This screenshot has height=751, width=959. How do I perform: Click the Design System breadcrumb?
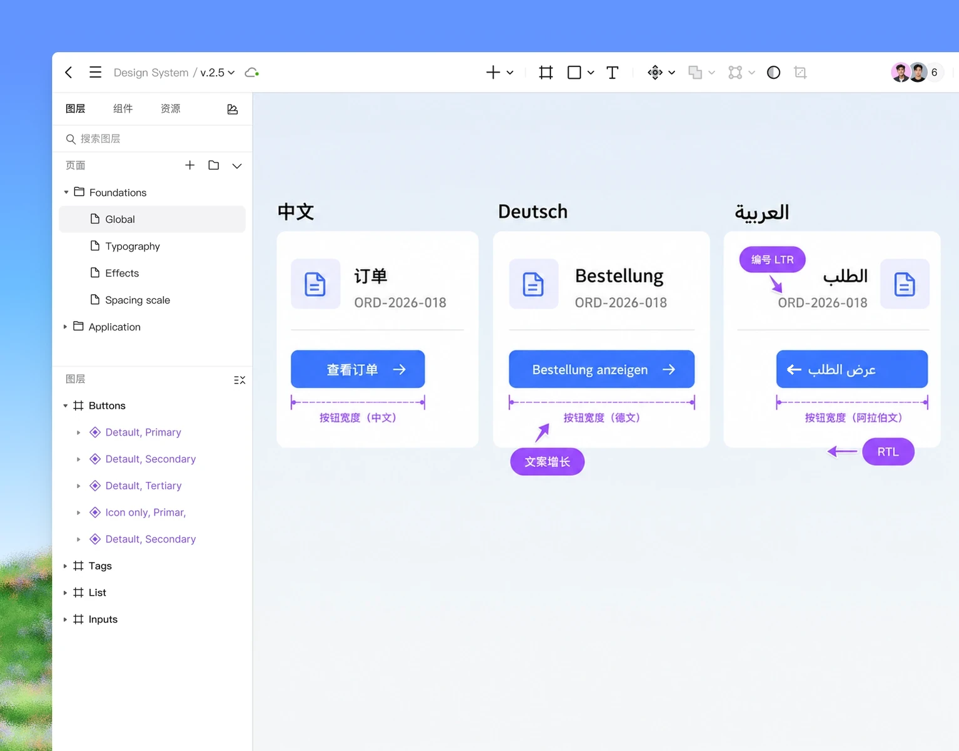(x=151, y=73)
